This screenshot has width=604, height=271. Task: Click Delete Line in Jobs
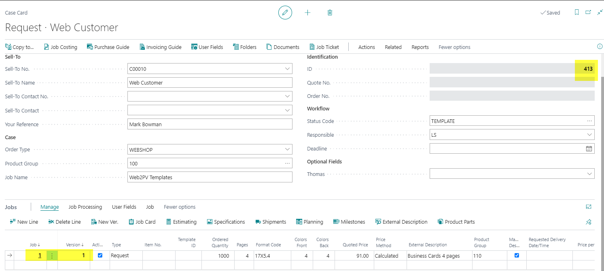[64, 222]
